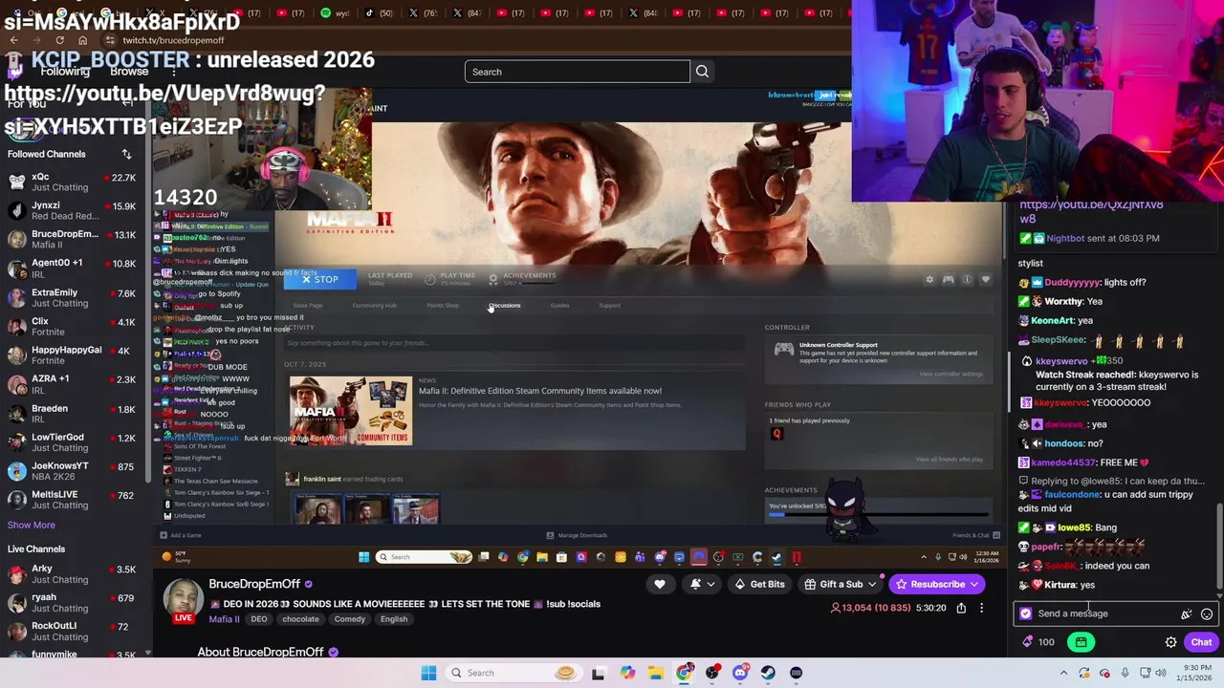Viewport: 1224px width, 688px height.
Task: Open Support tab in Steam
Action: click(x=609, y=306)
